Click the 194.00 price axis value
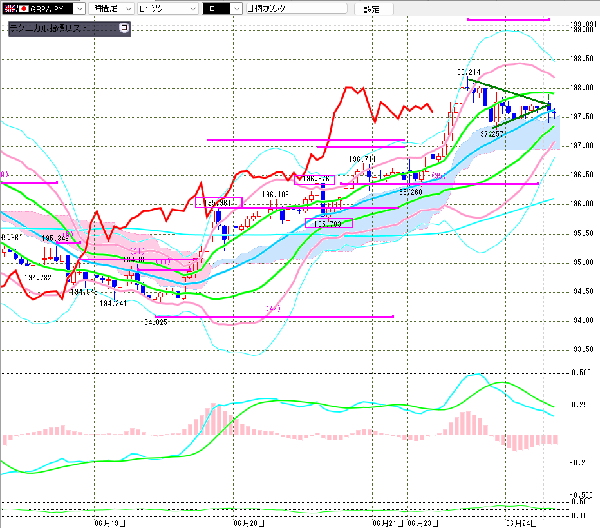The width and height of the screenshot is (600, 528). click(581, 320)
